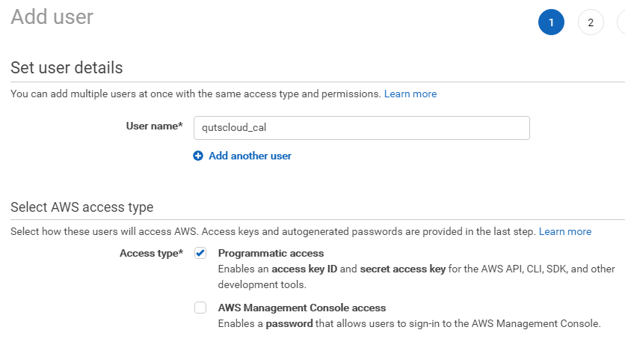Viewport: 625px width, 339px height.
Task: Click the Select AWS access type heading
Action: pyautogui.click(x=81, y=207)
